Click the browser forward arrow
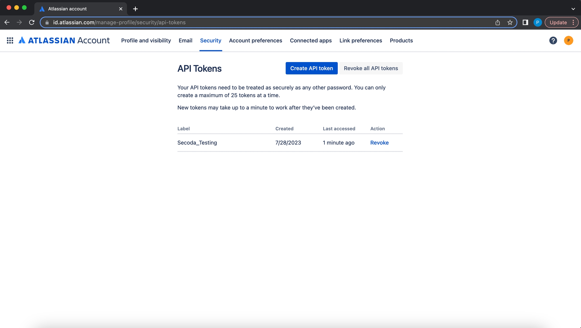This screenshot has height=328, width=581. coord(19,22)
